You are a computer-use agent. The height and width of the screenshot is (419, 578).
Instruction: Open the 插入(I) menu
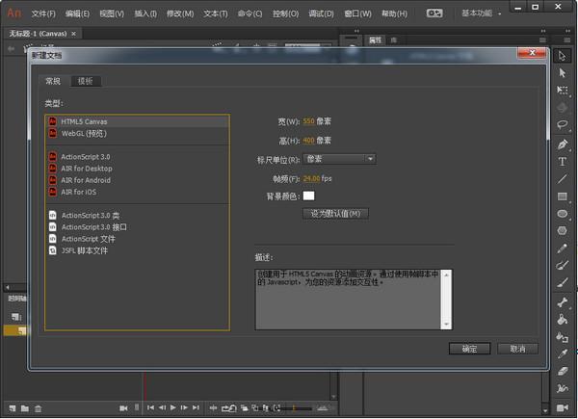145,13
